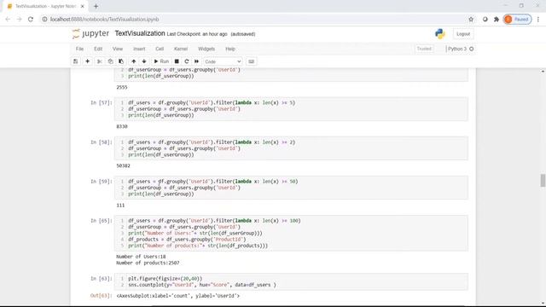Open a new browser tab

coord(96,6)
